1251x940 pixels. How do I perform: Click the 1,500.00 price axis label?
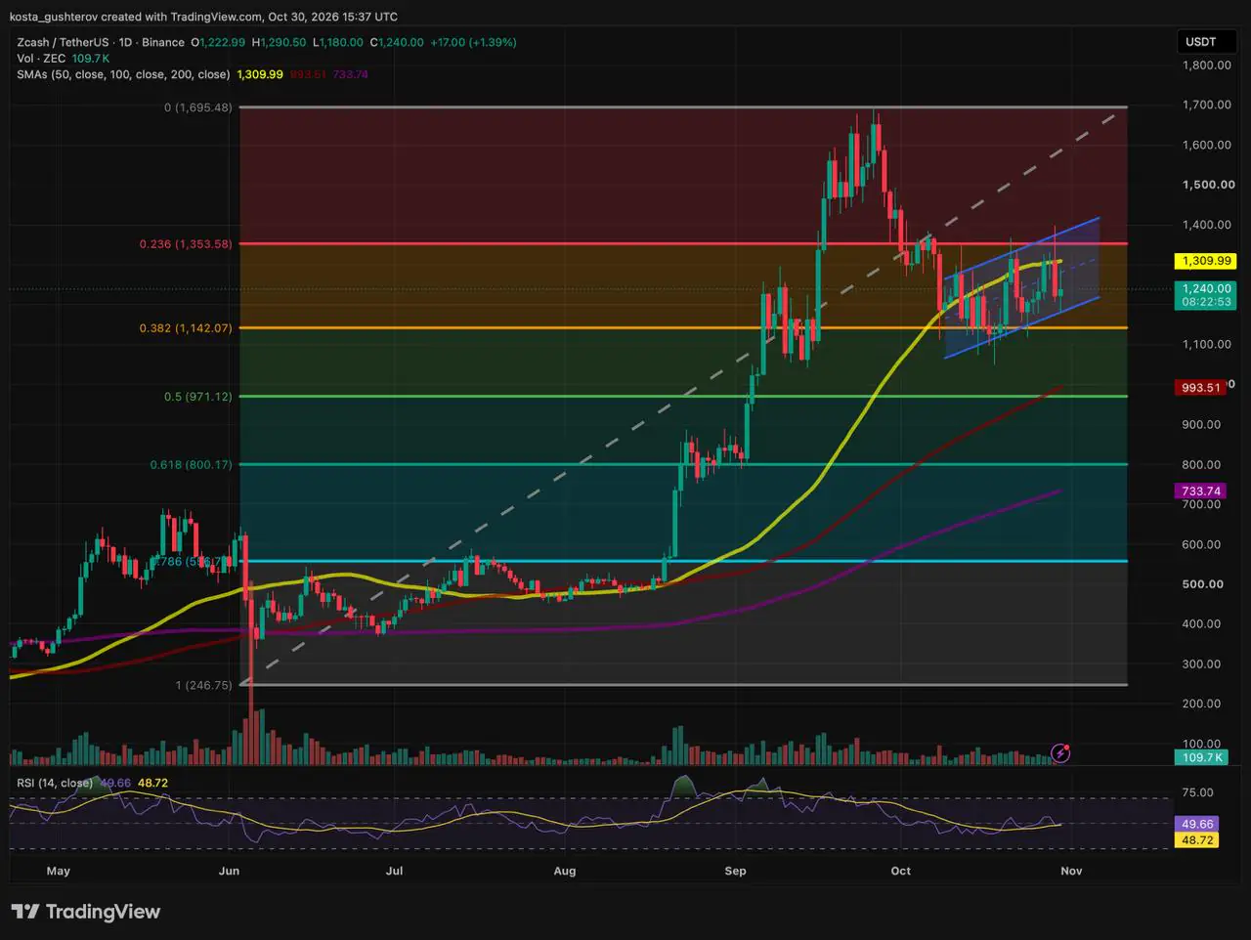[x=1208, y=185]
